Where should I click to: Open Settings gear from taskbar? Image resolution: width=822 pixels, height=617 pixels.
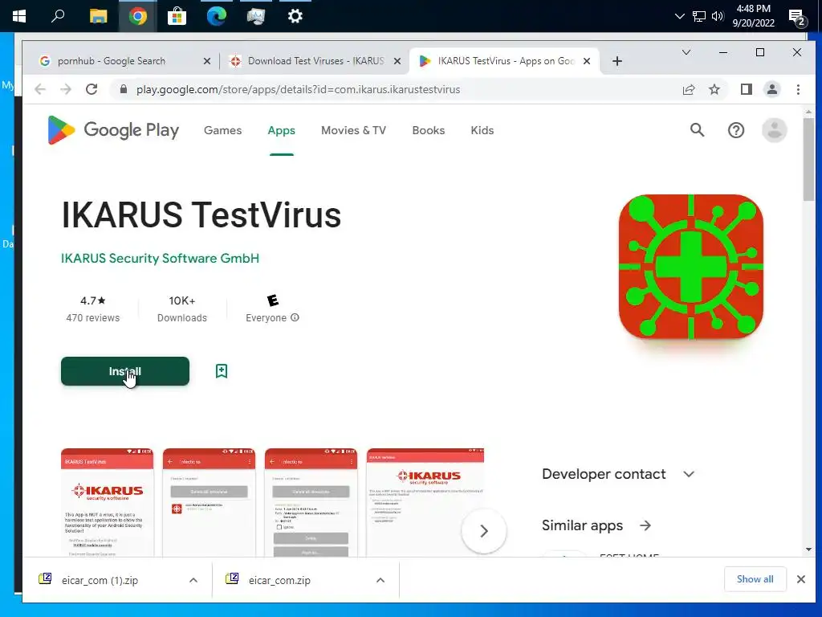(x=295, y=16)
